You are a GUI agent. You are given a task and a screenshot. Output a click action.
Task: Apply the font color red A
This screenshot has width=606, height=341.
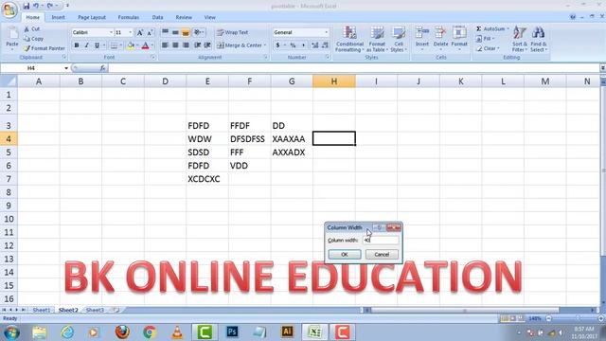pos(145,45)
